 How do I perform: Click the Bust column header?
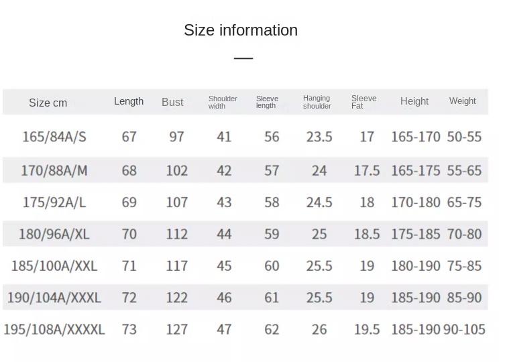[172, 102]
